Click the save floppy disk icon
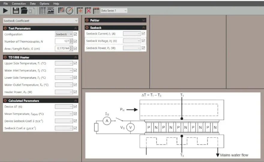The height and width of the screenshot is (162, 264). 16,10
